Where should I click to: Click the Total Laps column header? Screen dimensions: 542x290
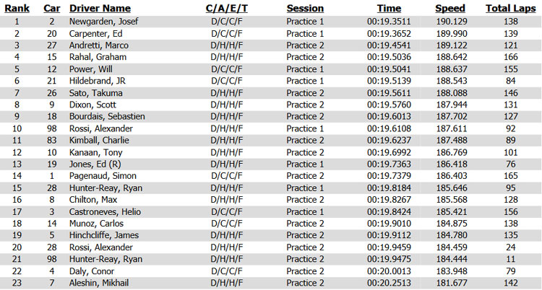[510, 8]
